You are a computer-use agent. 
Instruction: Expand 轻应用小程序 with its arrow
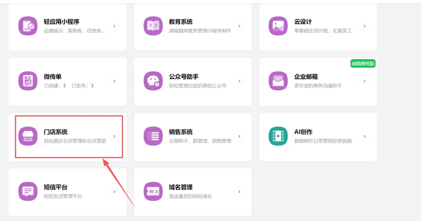point(114,26)
